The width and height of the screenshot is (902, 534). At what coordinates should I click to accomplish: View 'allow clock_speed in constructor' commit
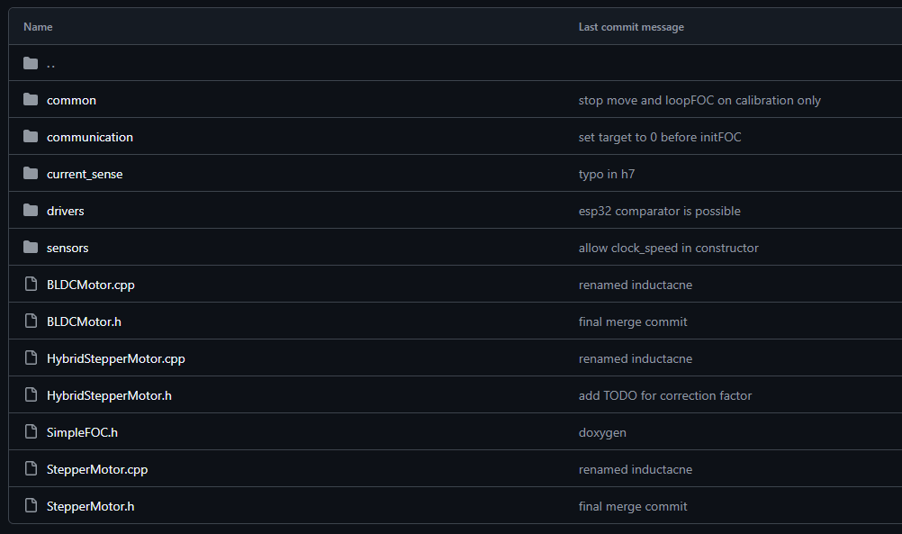[669, 248]
